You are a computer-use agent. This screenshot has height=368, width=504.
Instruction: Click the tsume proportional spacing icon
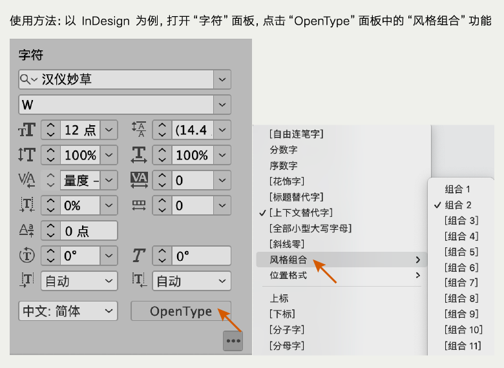click(27, 205)
